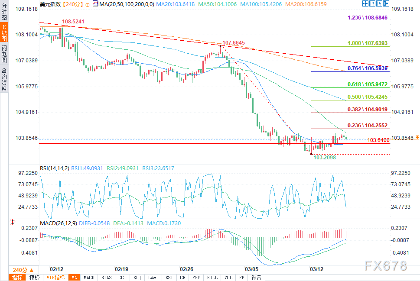
Task: Click the MA indicator chart icon
Action: pyautogui.click(x=95, y=4)
